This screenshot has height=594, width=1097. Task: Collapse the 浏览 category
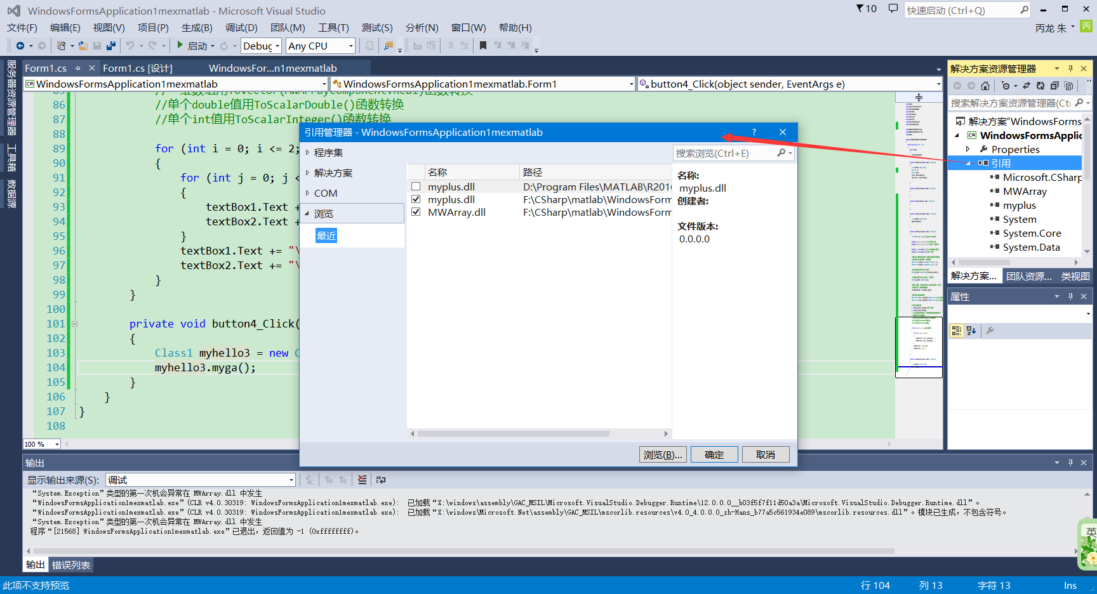point(307,214)
